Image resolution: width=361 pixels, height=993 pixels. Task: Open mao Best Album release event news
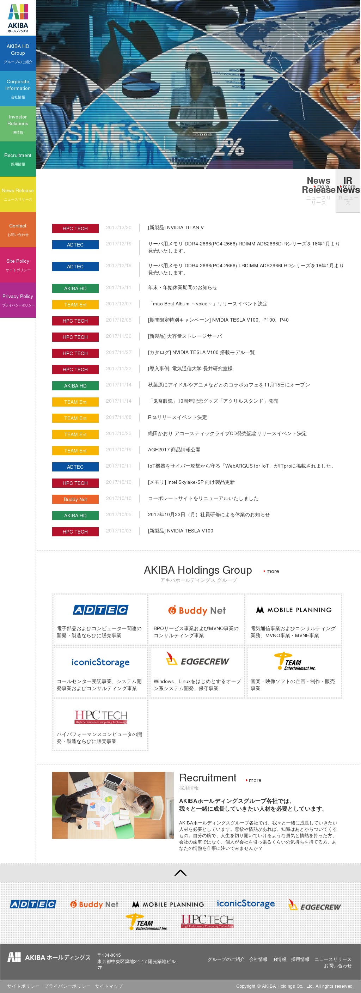(208, 304)
